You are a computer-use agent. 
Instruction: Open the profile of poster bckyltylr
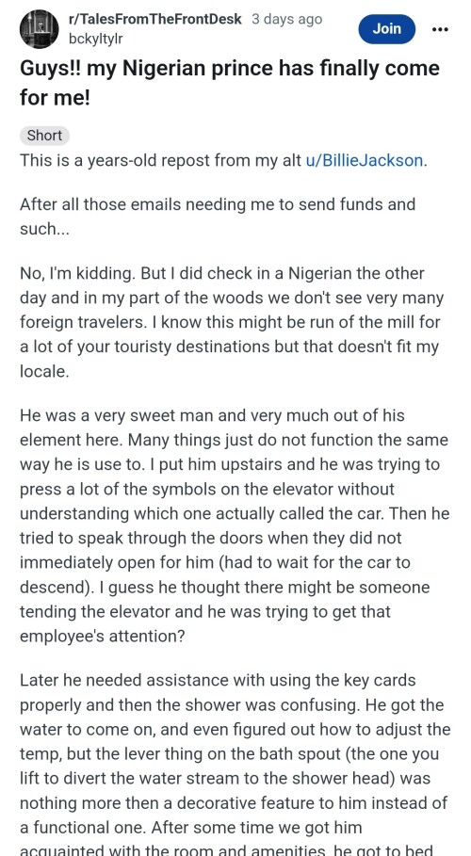(96, 39)
